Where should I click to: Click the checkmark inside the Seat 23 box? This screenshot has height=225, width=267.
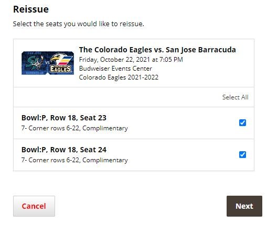tap(242, 122)
